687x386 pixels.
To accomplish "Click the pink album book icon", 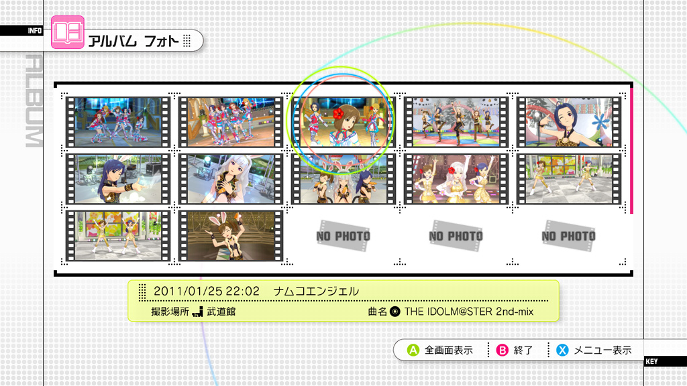I will pyautogui.click(x=68, y=32).
